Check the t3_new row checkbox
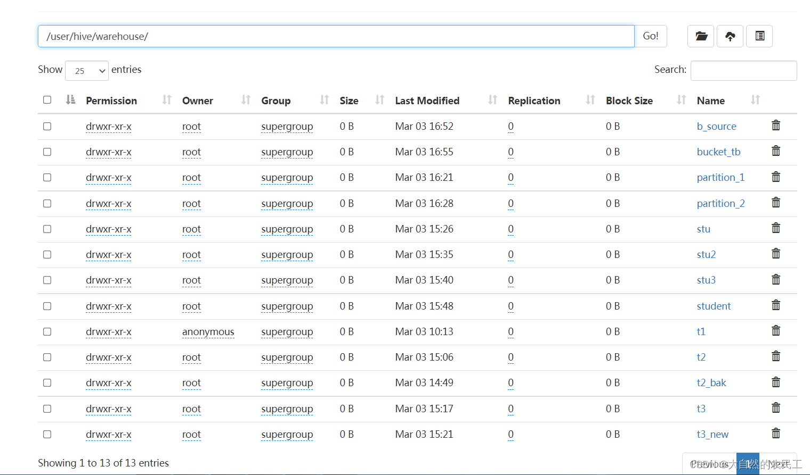The height and width of the screenshot is (475, 810). (x=47, y=435)
